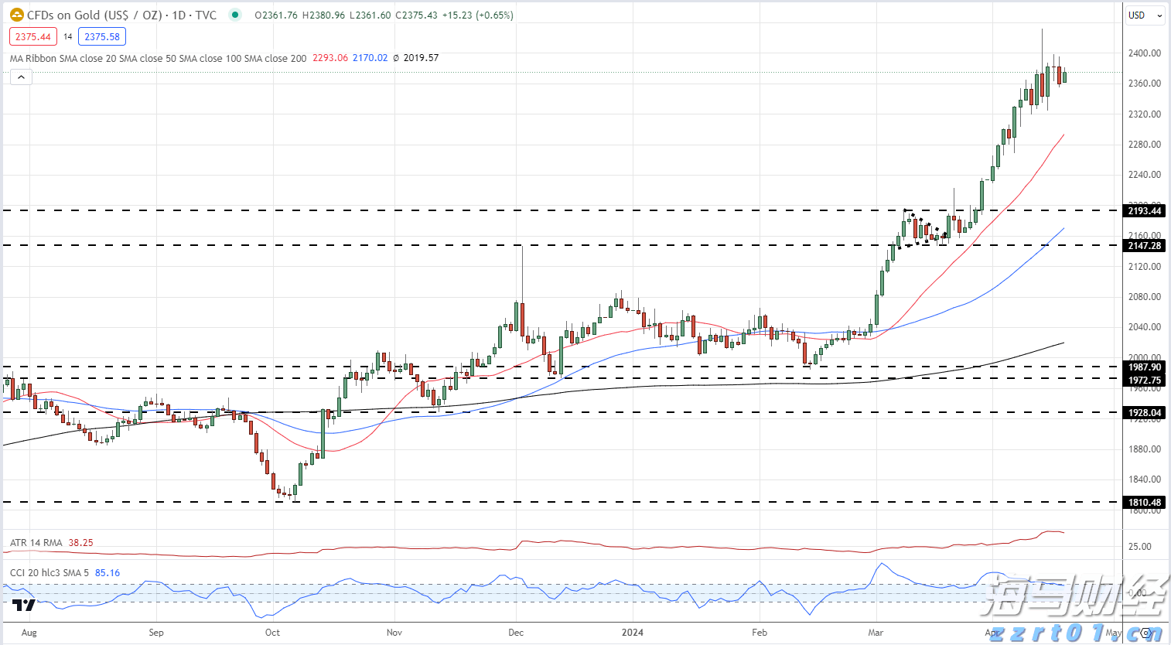1171x645 pixels.
Task: Click MA Ribbon blue value 2170.02
Action: [x=370, y=58]
